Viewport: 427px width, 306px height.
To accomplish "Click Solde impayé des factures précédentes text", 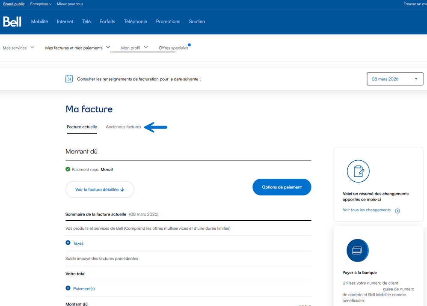I will pyautogui.click(x=101, y=258).
